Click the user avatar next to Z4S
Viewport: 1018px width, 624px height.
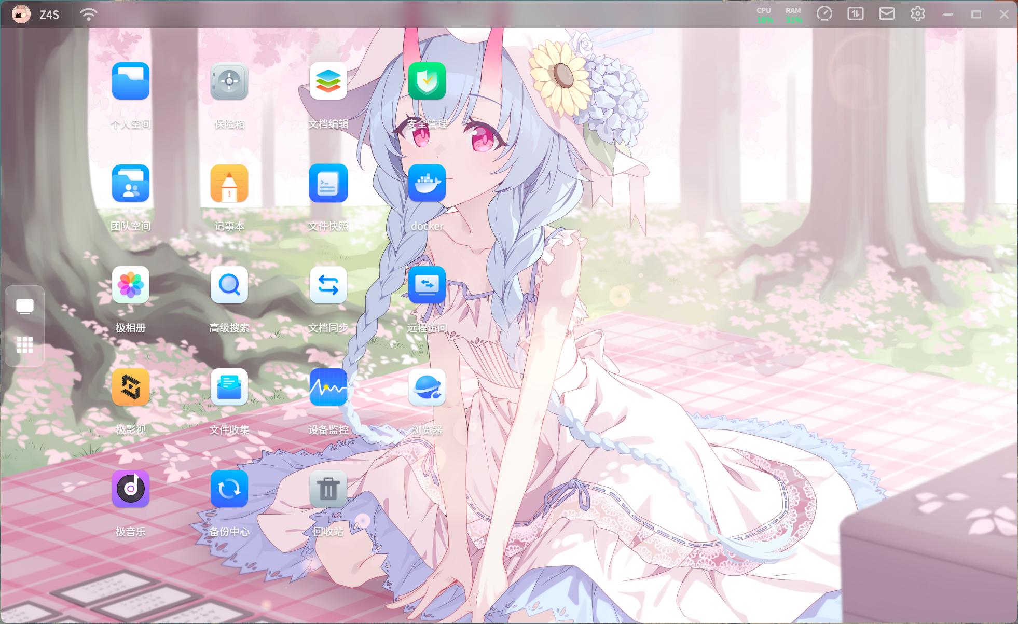(x=21, y=14)
